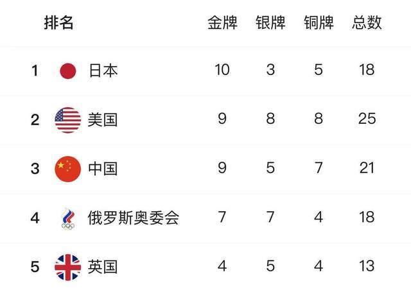
Task: Select the 总数 column header
Action: tap(367, 22)
